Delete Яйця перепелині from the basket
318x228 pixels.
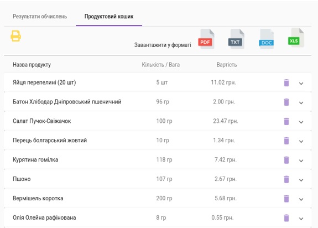click(286, 83)
